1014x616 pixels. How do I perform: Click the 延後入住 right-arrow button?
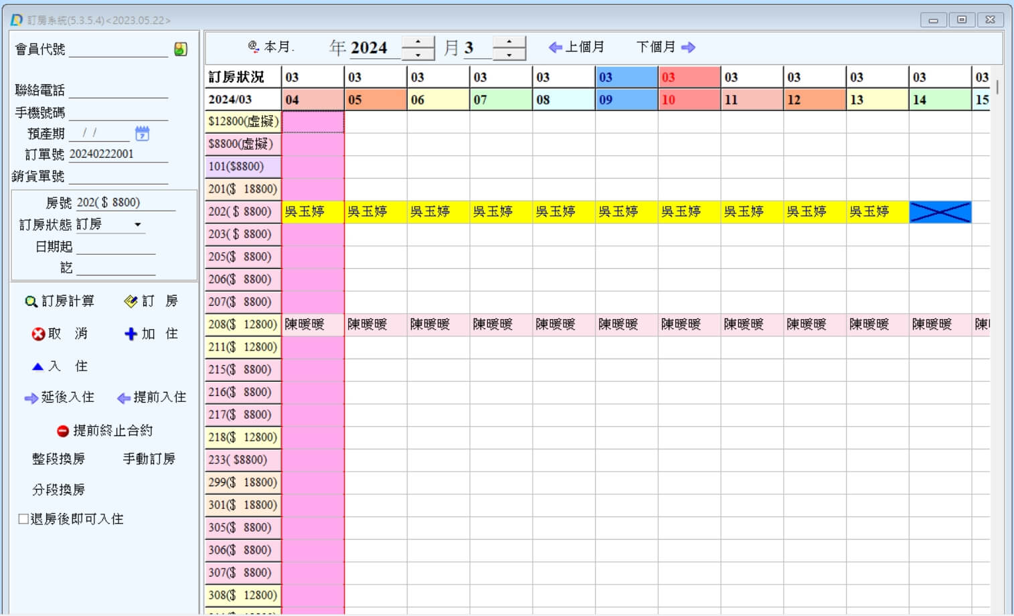[60, 397]
